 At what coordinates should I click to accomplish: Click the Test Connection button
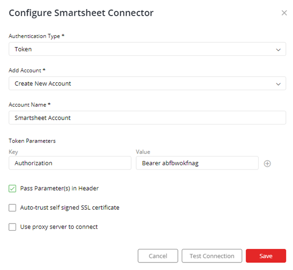point(212,256)
